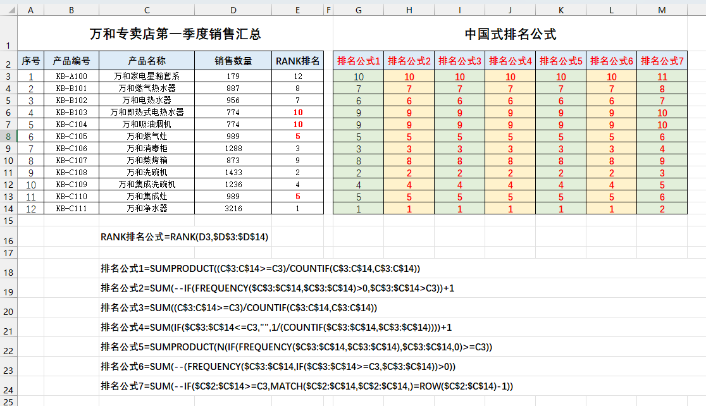Click the '排名公式1' header cell
This screenshot has width=706, height=406.
pyautogui.click(x=359, y=61)
